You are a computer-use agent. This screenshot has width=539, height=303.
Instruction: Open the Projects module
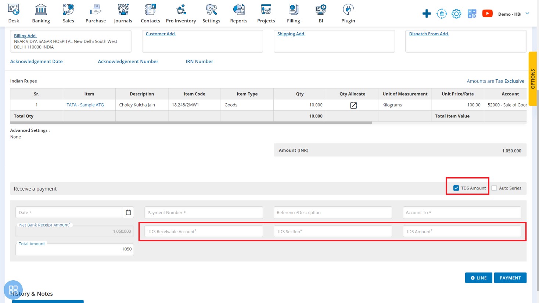pos(266,14)
